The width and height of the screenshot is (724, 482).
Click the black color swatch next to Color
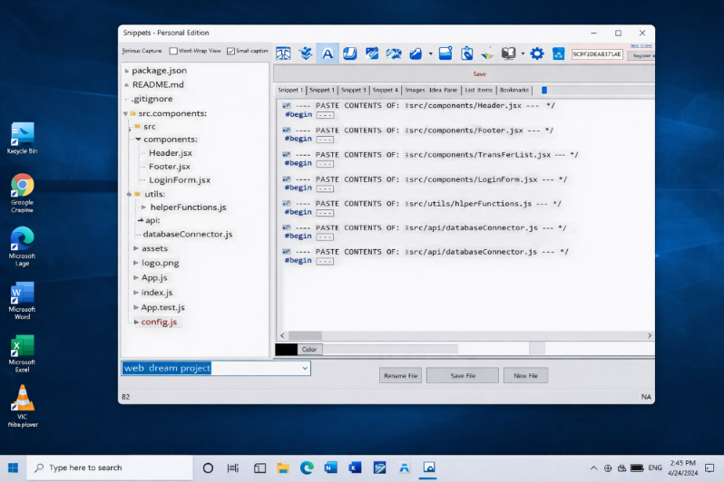pyautogui.click(x=286, y=349)
